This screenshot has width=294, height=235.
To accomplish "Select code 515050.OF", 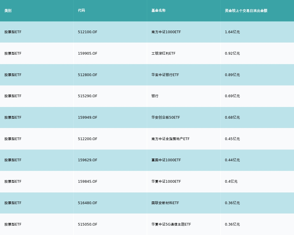I will [88, 224].
